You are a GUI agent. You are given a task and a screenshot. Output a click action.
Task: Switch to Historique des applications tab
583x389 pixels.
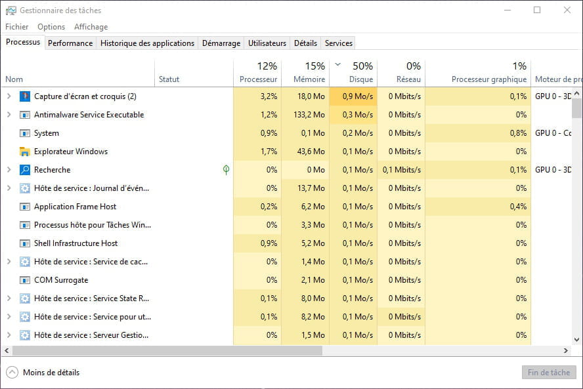tap(147, 43)
